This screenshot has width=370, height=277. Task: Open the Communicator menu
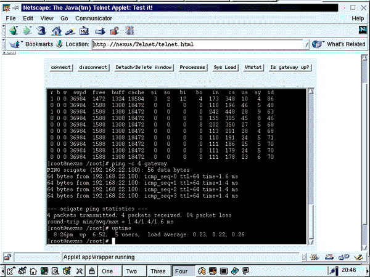pyautogui.click(x=94, y=18)
